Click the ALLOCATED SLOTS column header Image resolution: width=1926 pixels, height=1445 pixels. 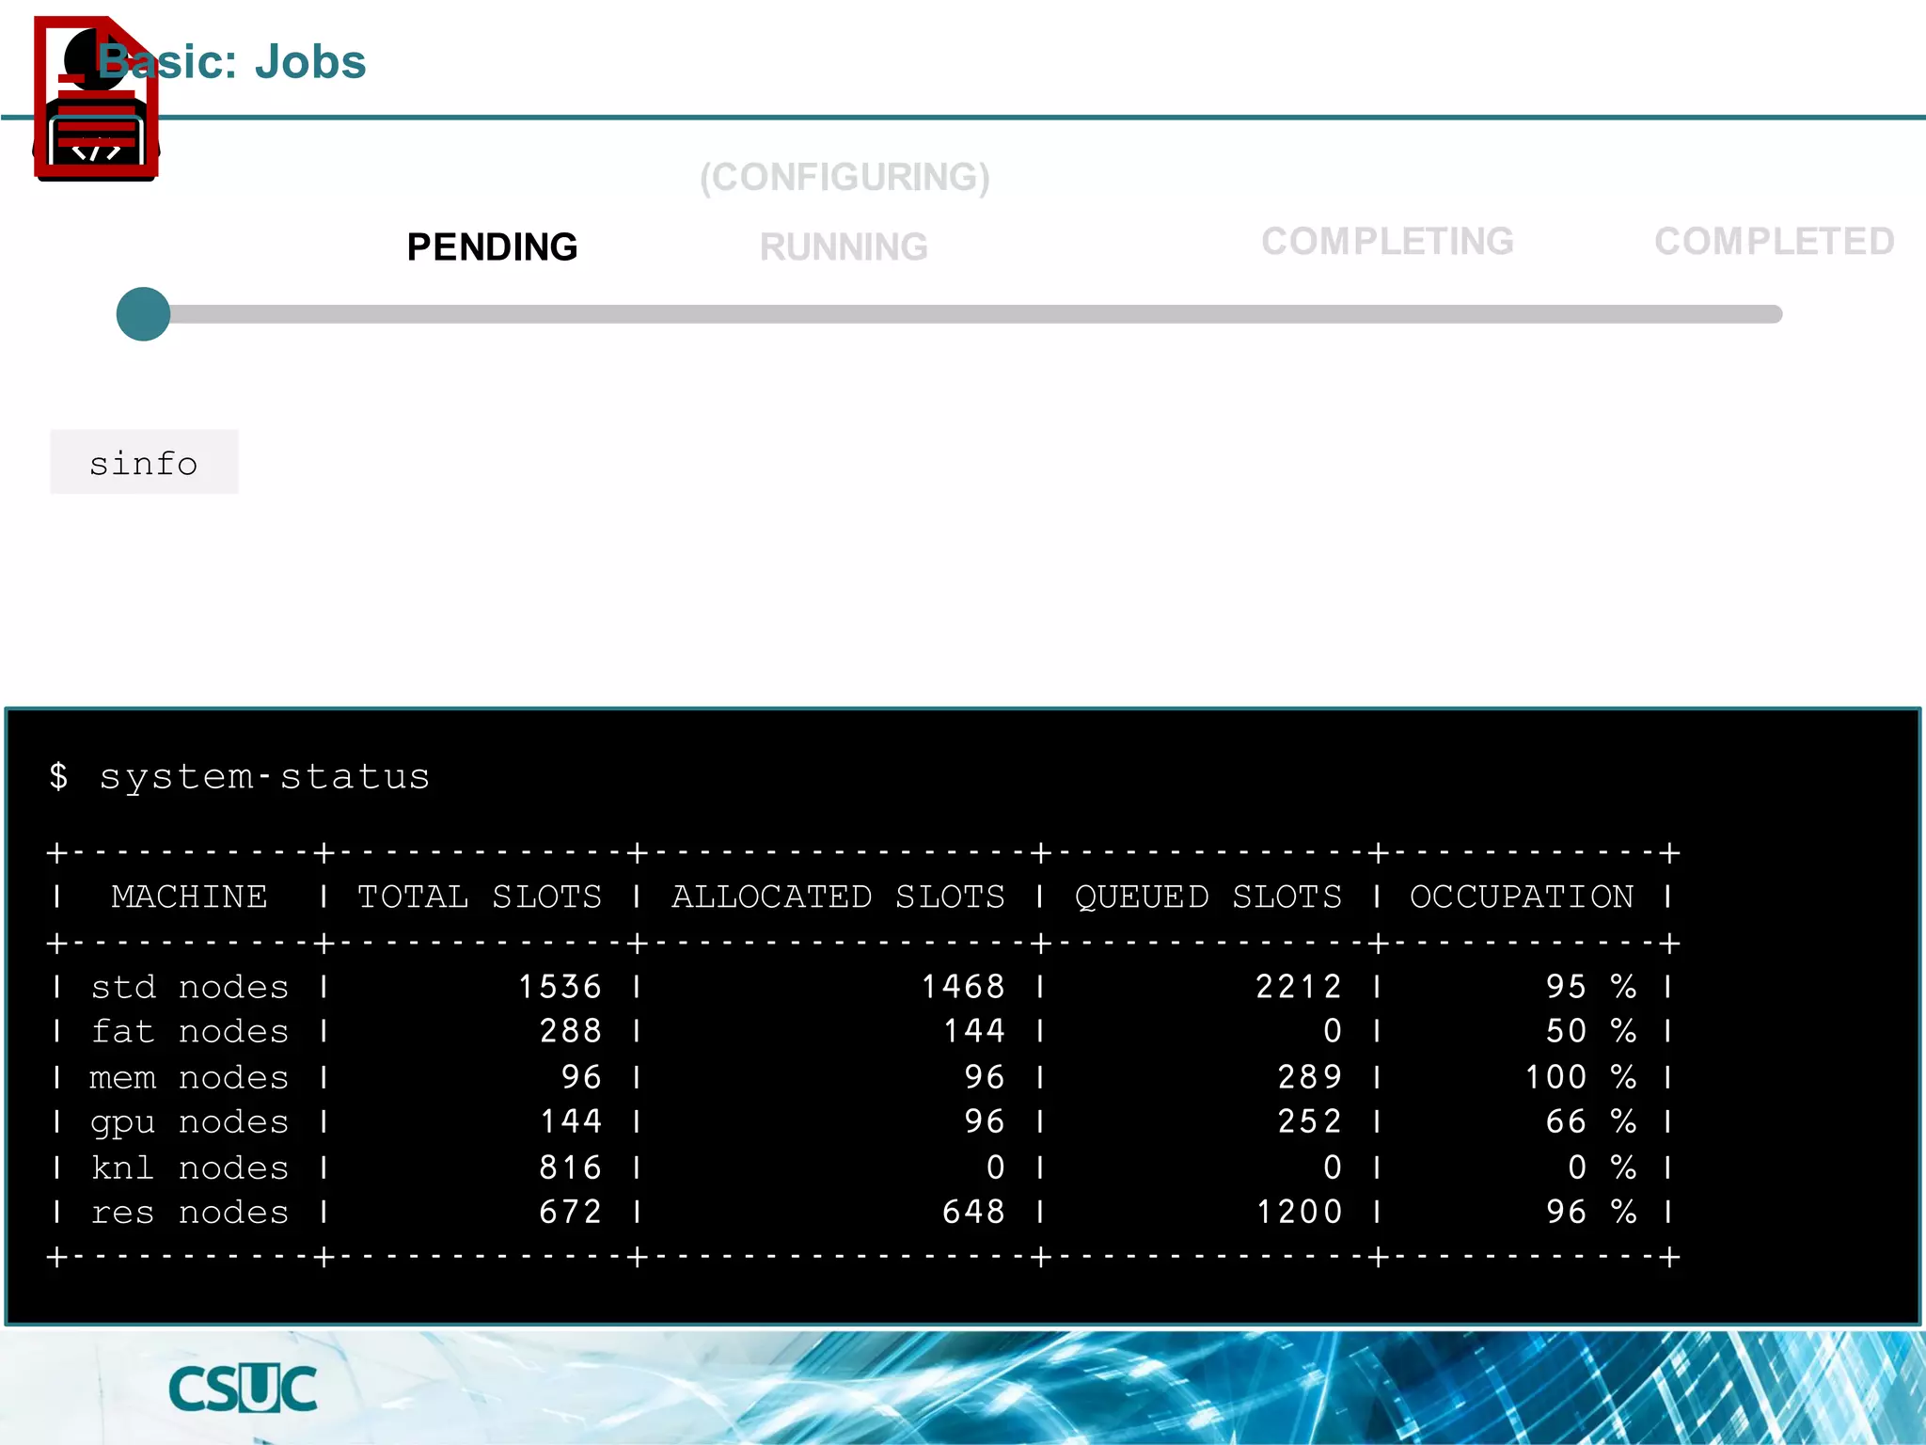(838, 897)
